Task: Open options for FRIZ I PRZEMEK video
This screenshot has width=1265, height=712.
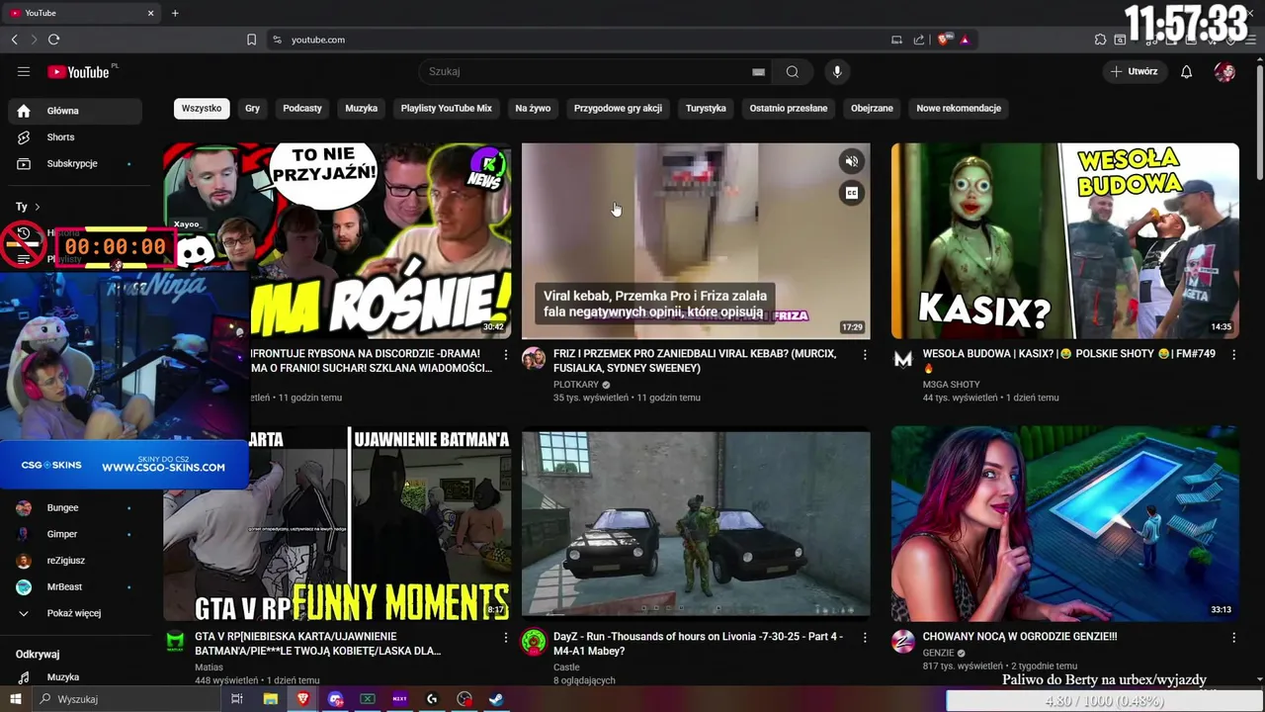Action: point(865,354)
